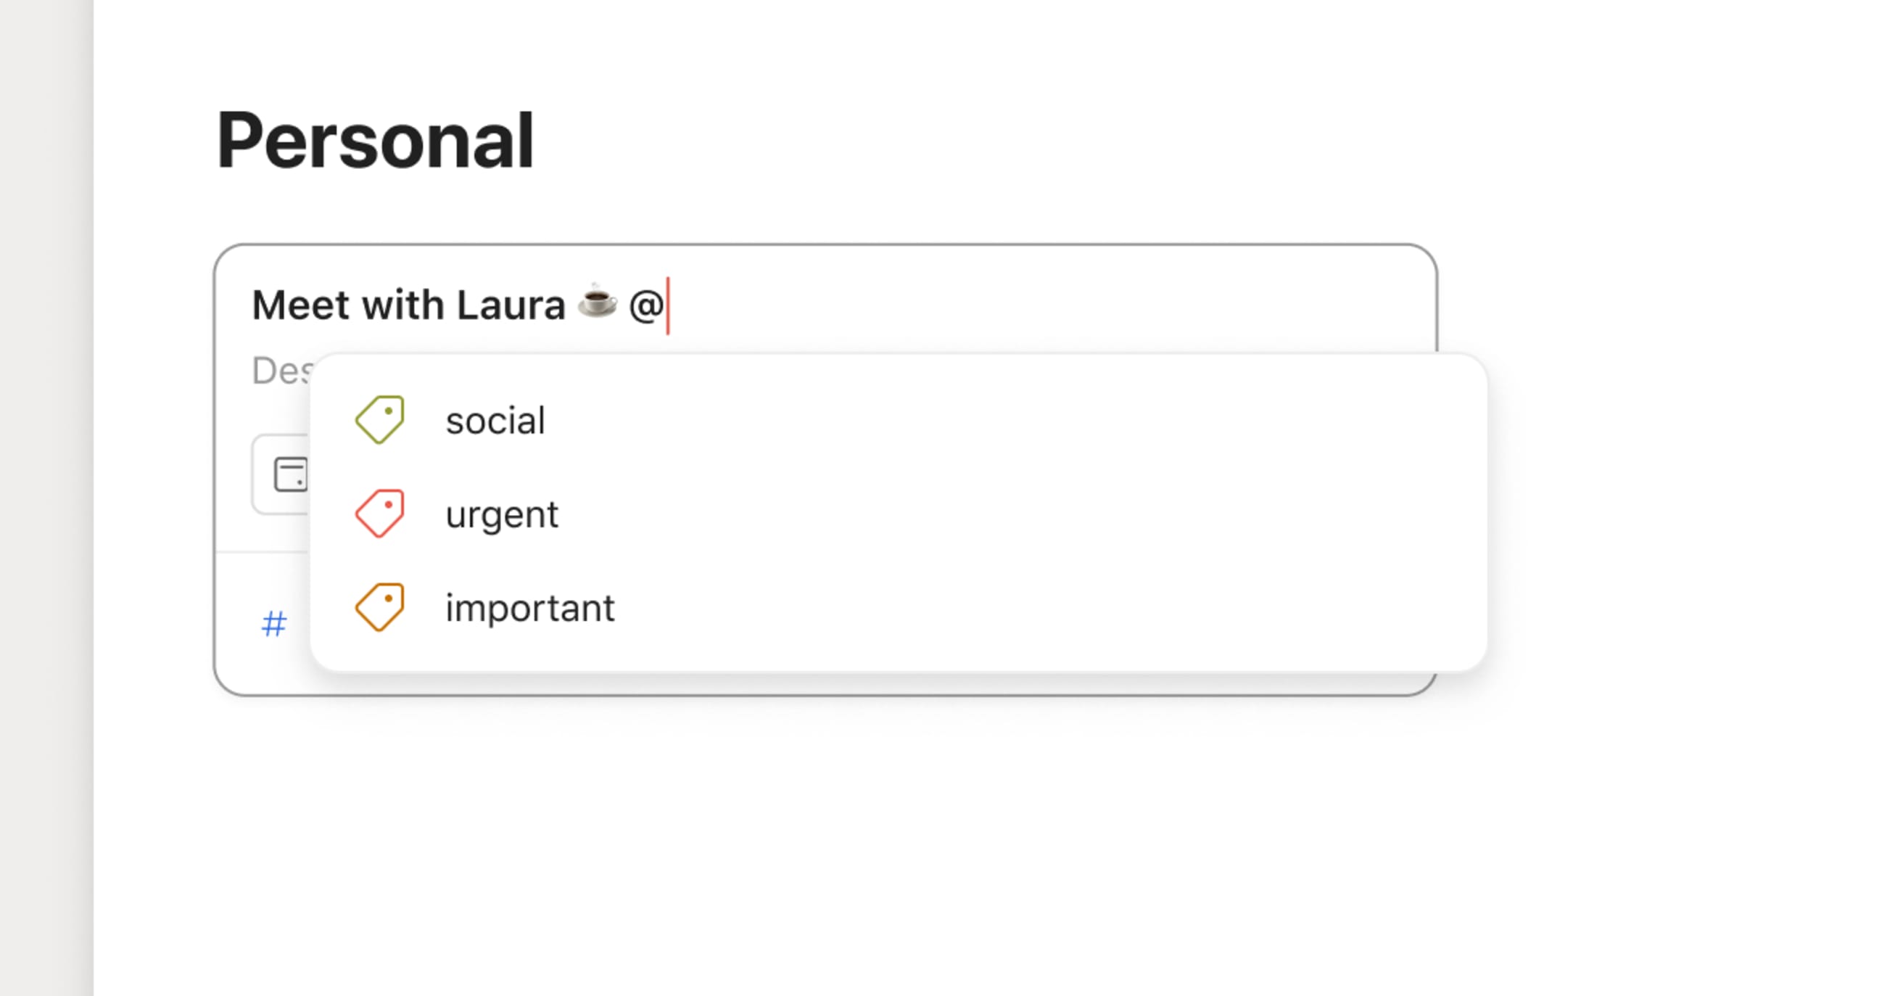Select the important label from suggestions

point(529,607)
